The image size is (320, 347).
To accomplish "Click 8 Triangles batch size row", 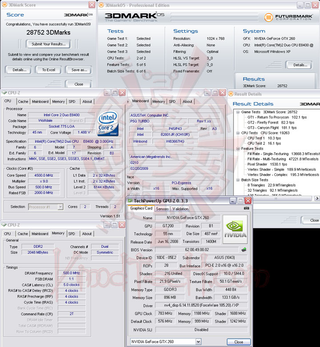I will [x=271, y=185].
